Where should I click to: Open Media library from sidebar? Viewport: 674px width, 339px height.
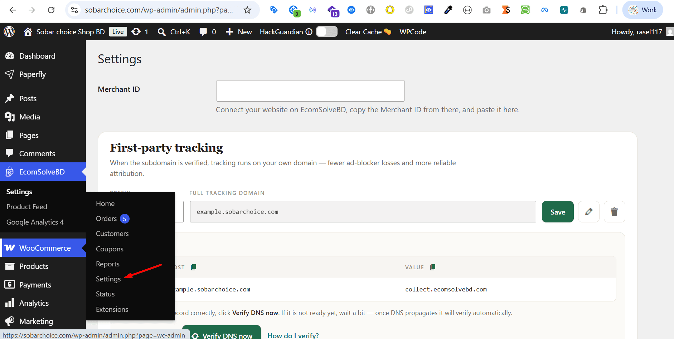(43, 117)
